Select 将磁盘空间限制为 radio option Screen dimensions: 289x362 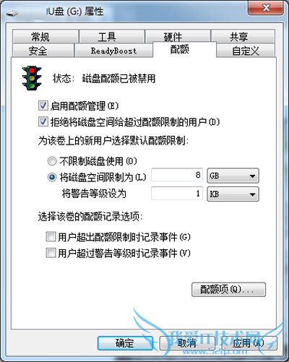52,177
